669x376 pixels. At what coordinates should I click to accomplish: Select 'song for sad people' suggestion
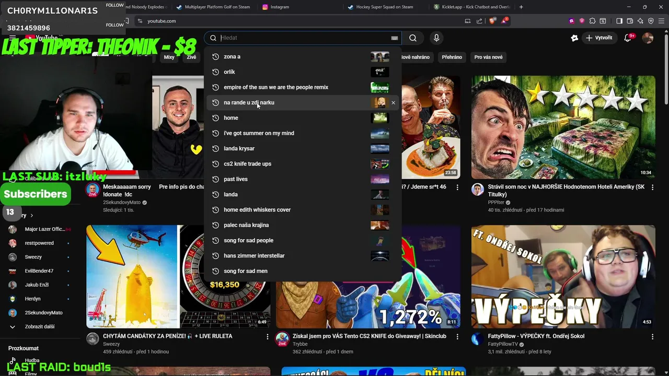[x=303, y=240]
